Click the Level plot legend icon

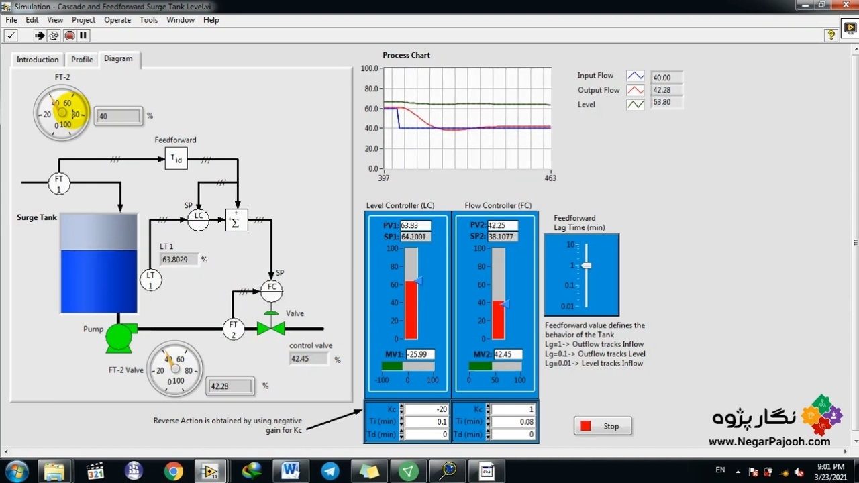(635, 104)
